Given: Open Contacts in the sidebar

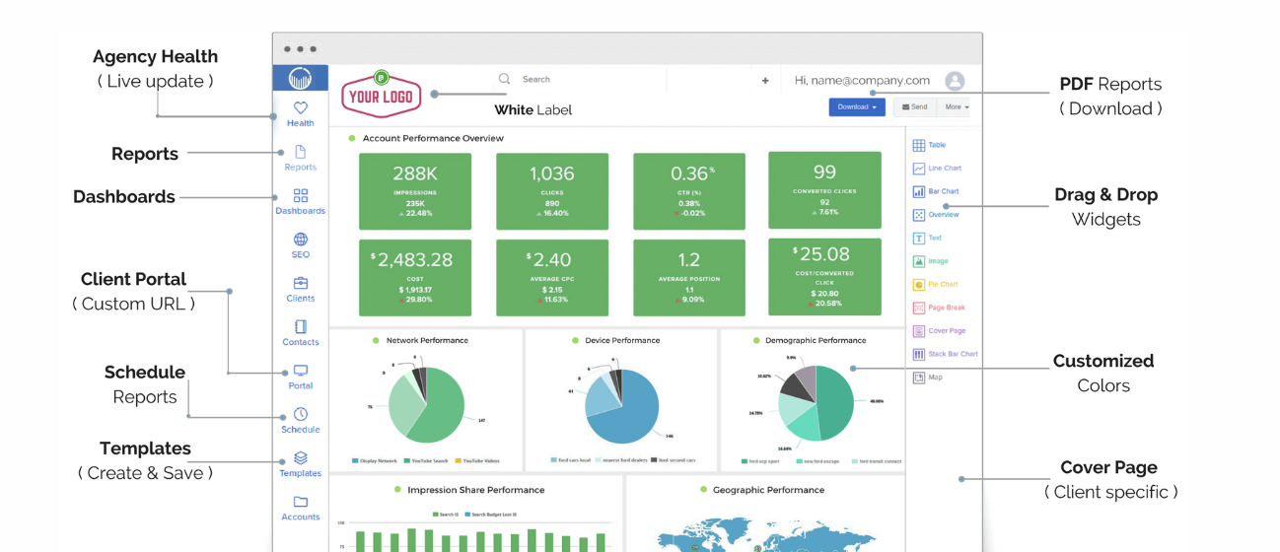Looking at the screenshot, I should coord(300,332).
